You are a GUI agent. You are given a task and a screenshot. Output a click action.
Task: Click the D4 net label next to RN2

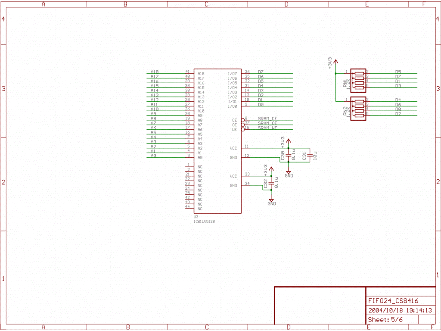coord(398,100)
